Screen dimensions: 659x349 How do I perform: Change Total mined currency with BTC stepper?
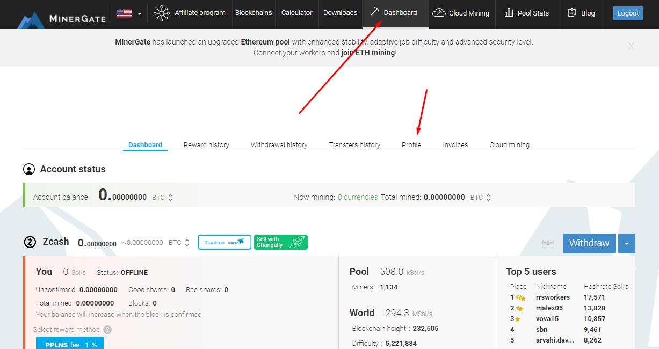[481, 198]
